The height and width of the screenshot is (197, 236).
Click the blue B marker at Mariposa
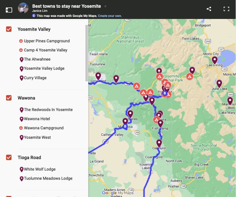tap(125, 126)
